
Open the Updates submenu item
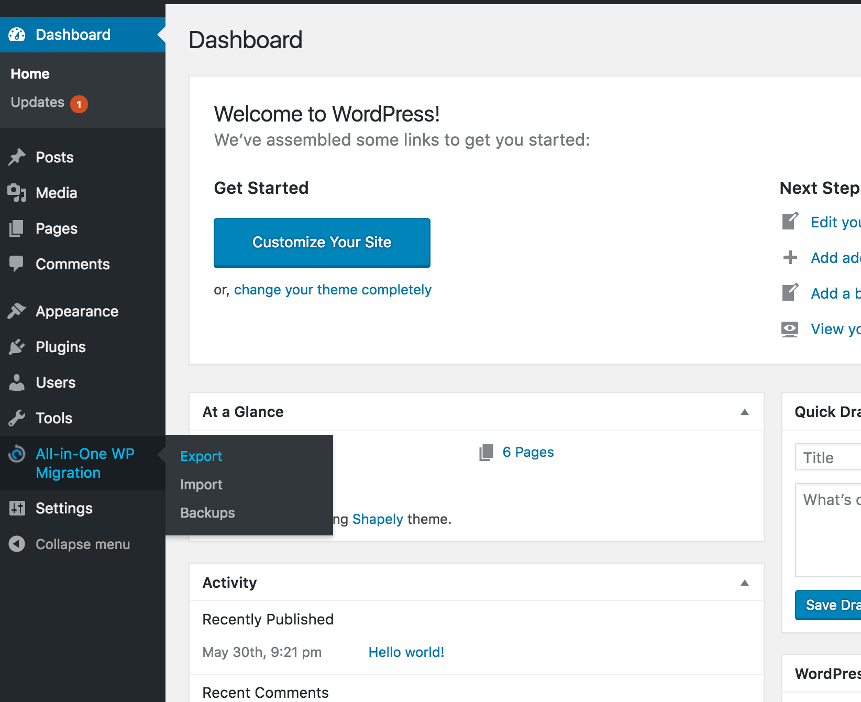(37, 102)
